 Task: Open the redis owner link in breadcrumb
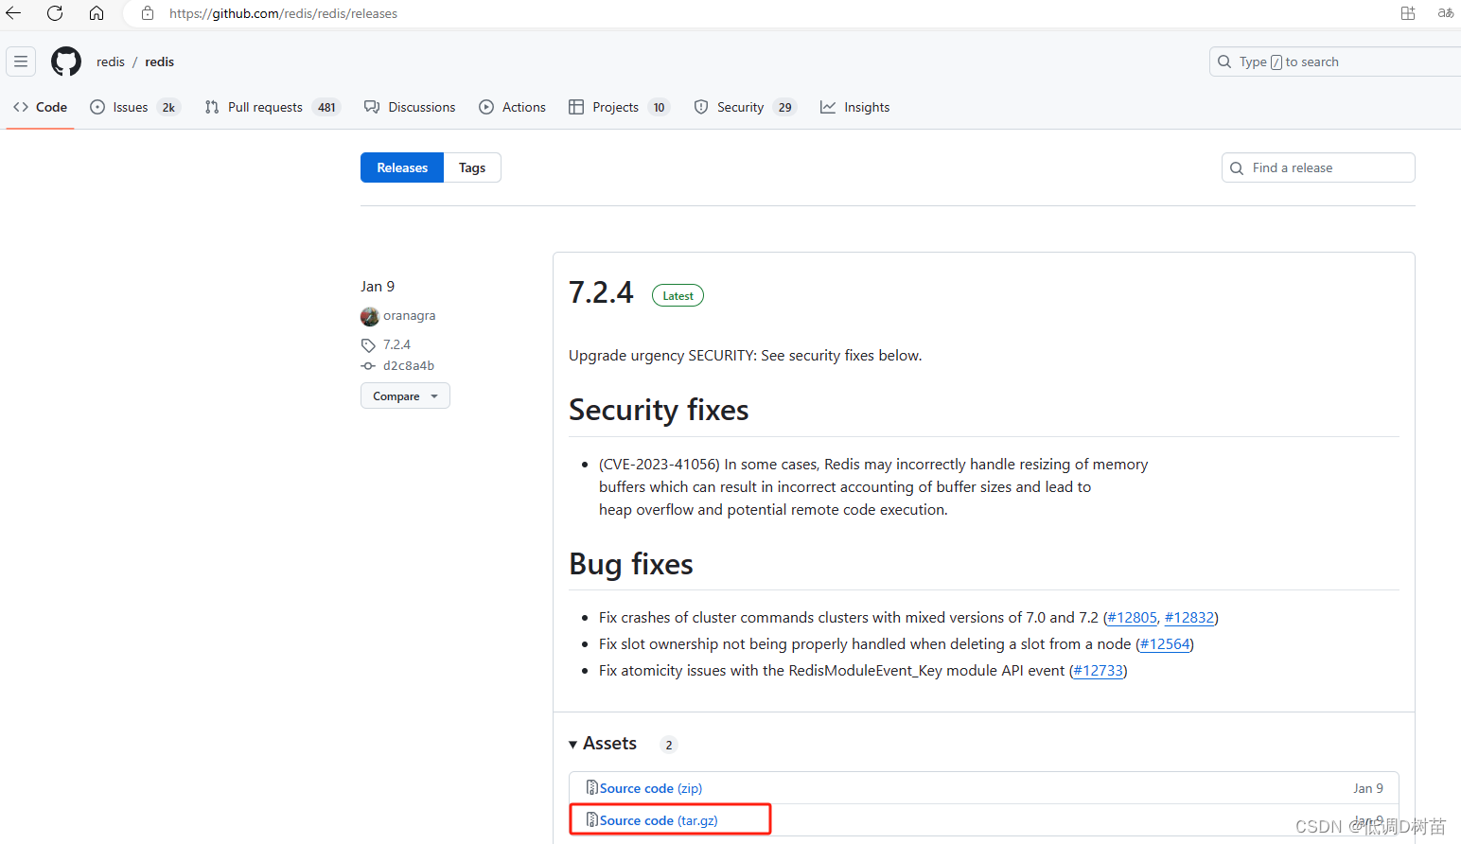(111, 62)
